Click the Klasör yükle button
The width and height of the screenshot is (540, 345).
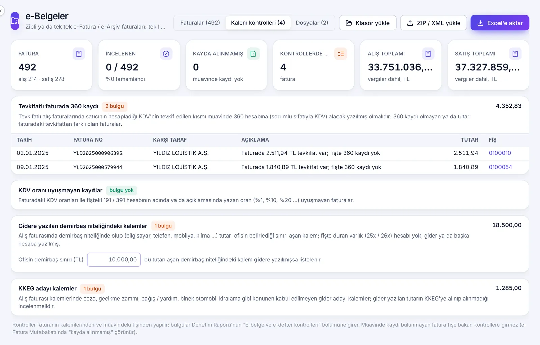pyautogui.click(x=368, y=23)
